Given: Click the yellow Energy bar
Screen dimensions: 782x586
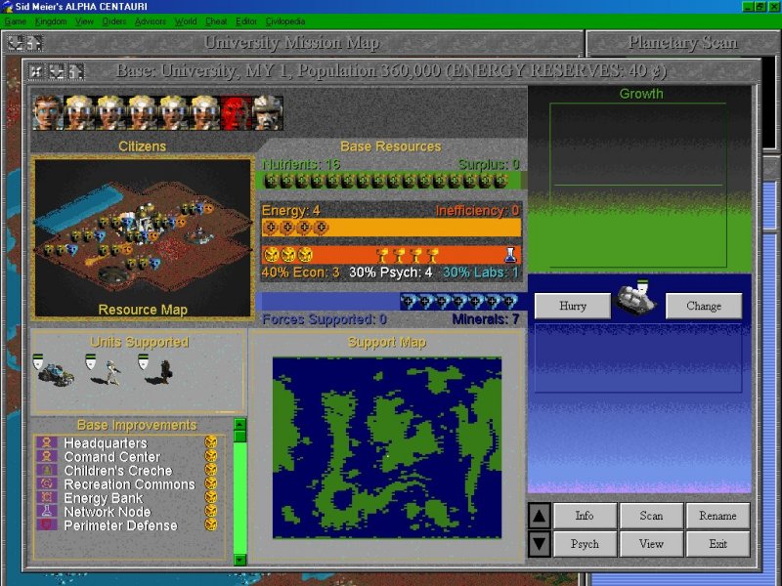Looking at the screenshot, I should click(390, 228).
